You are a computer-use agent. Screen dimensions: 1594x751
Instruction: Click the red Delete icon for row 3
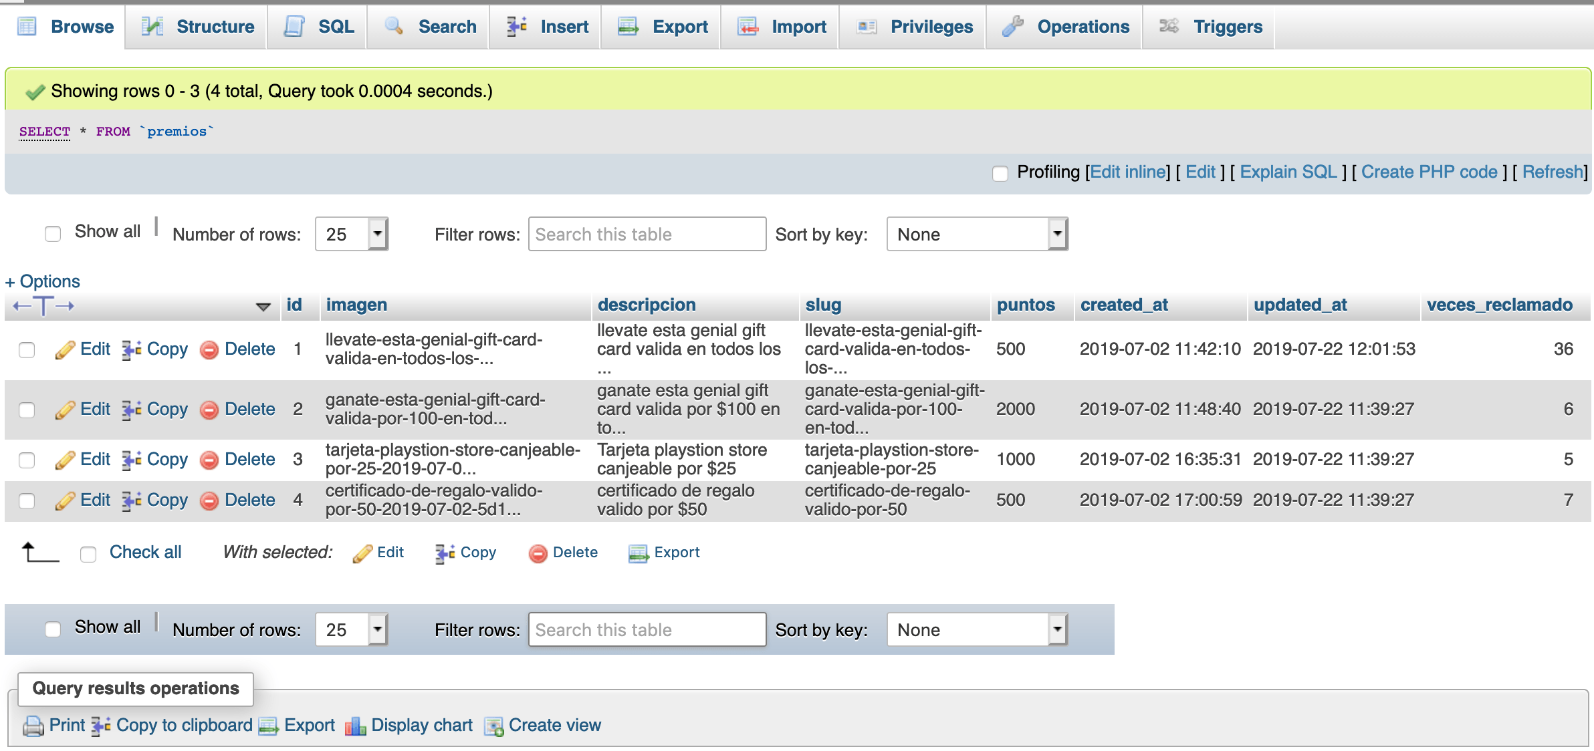209,460
